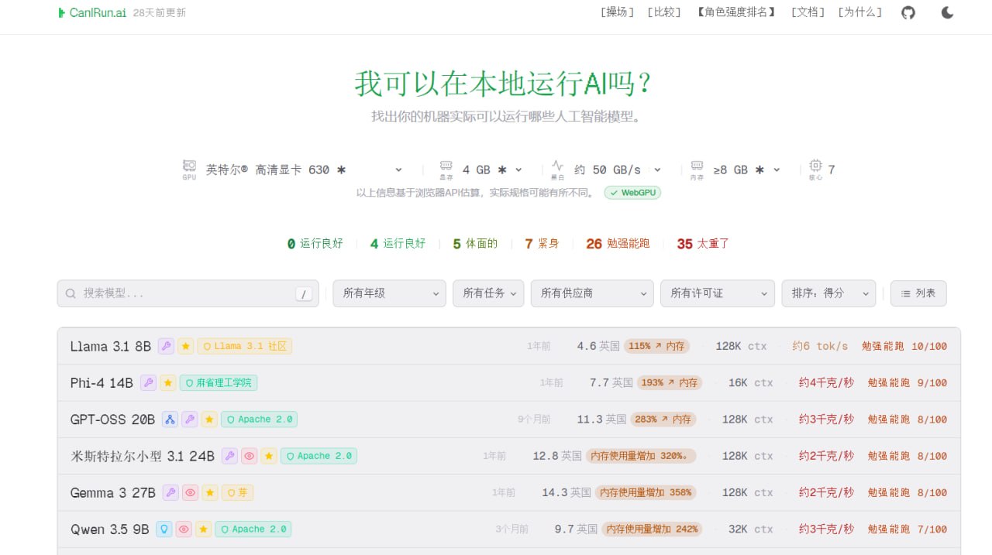The height and width of the screenshot is (555, 992).
Task: Click the 115% 内存 badge on Llama row
Action: click(656, 347)
